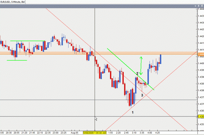Click the float window icon in title bar
Viewport: 204px width, 135px height.
tap(202, 6)
